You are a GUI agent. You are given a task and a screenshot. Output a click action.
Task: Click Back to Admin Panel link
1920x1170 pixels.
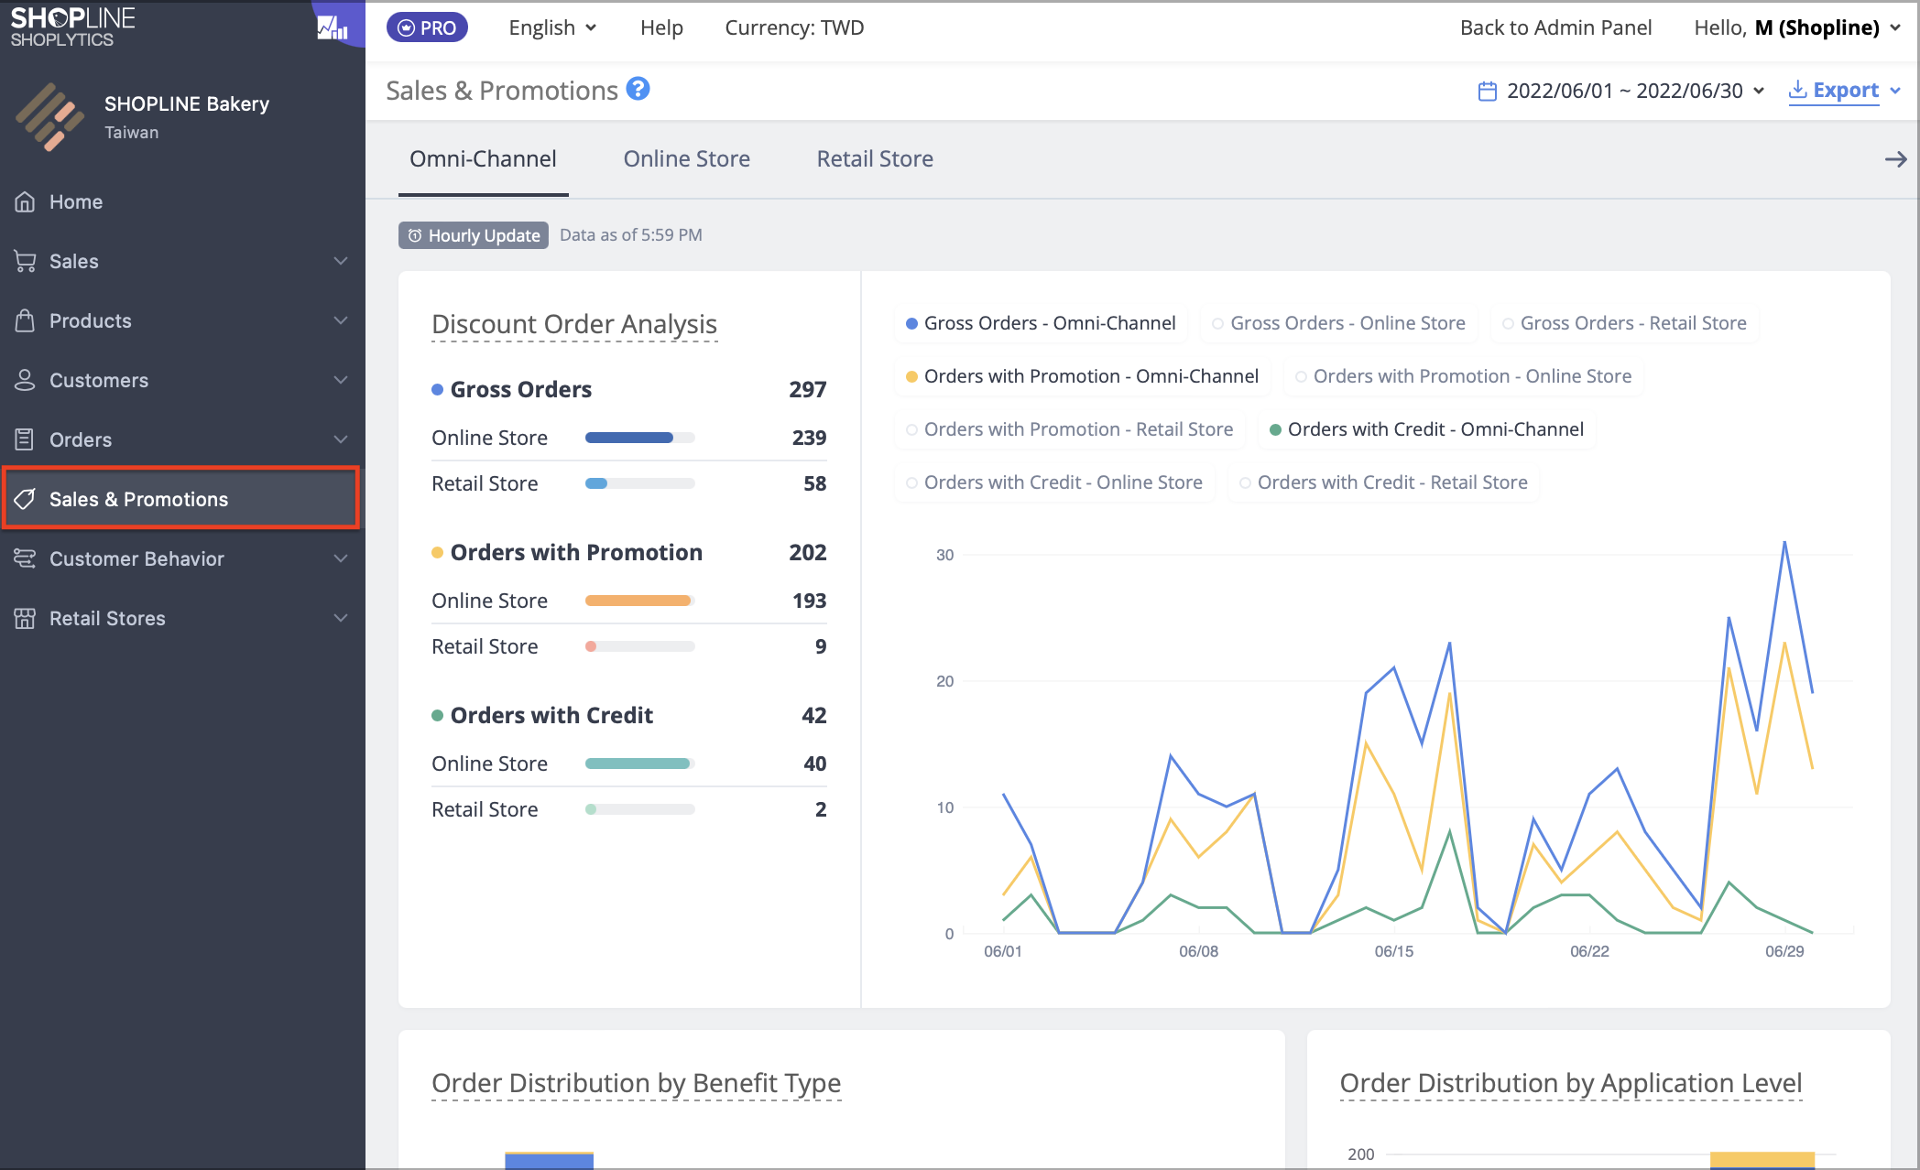pyautogui.click(x=1555, y=27)
